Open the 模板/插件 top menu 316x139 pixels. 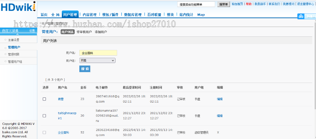click(x=110, y=15)
